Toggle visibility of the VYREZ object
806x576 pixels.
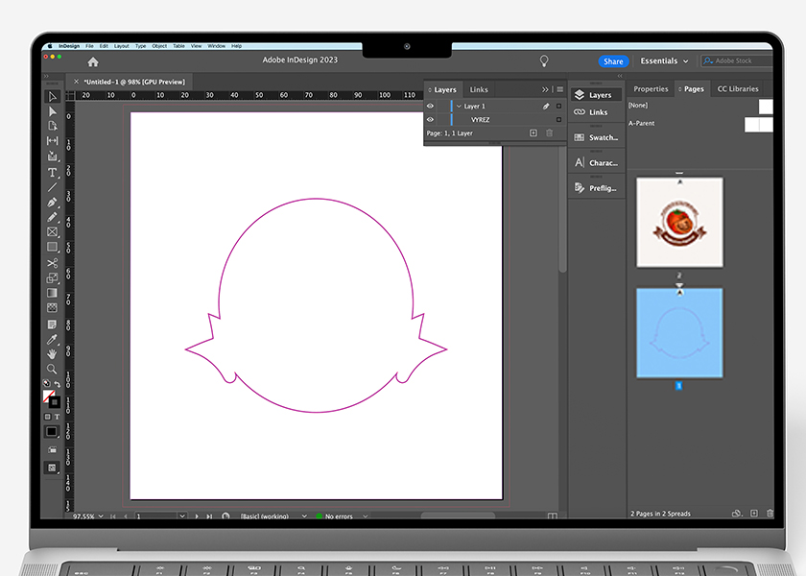click(x=430, y=119)
